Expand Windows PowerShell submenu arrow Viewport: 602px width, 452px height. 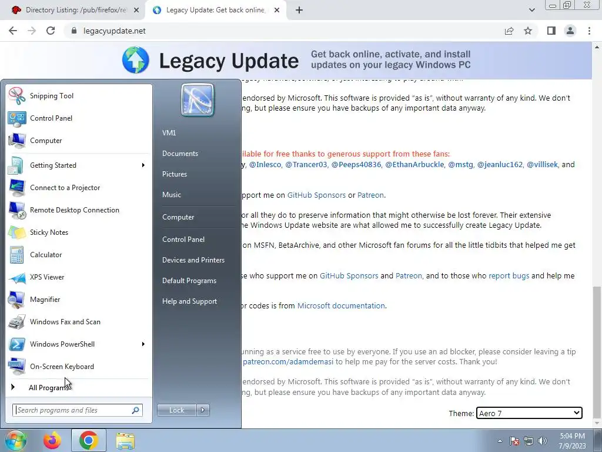[x=143, y=344]
